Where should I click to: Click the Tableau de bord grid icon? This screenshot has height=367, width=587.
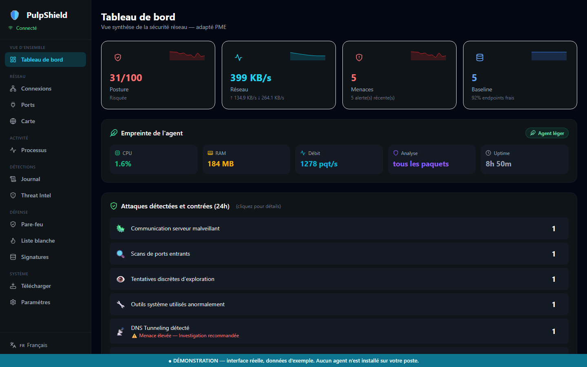tap(13, 60)
